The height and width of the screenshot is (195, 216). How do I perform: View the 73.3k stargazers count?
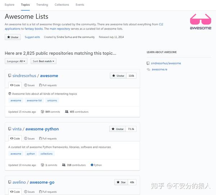coord(131,129)
